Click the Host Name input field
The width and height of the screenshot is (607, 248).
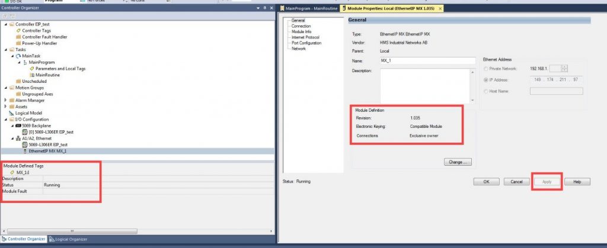tap(556, 91)
